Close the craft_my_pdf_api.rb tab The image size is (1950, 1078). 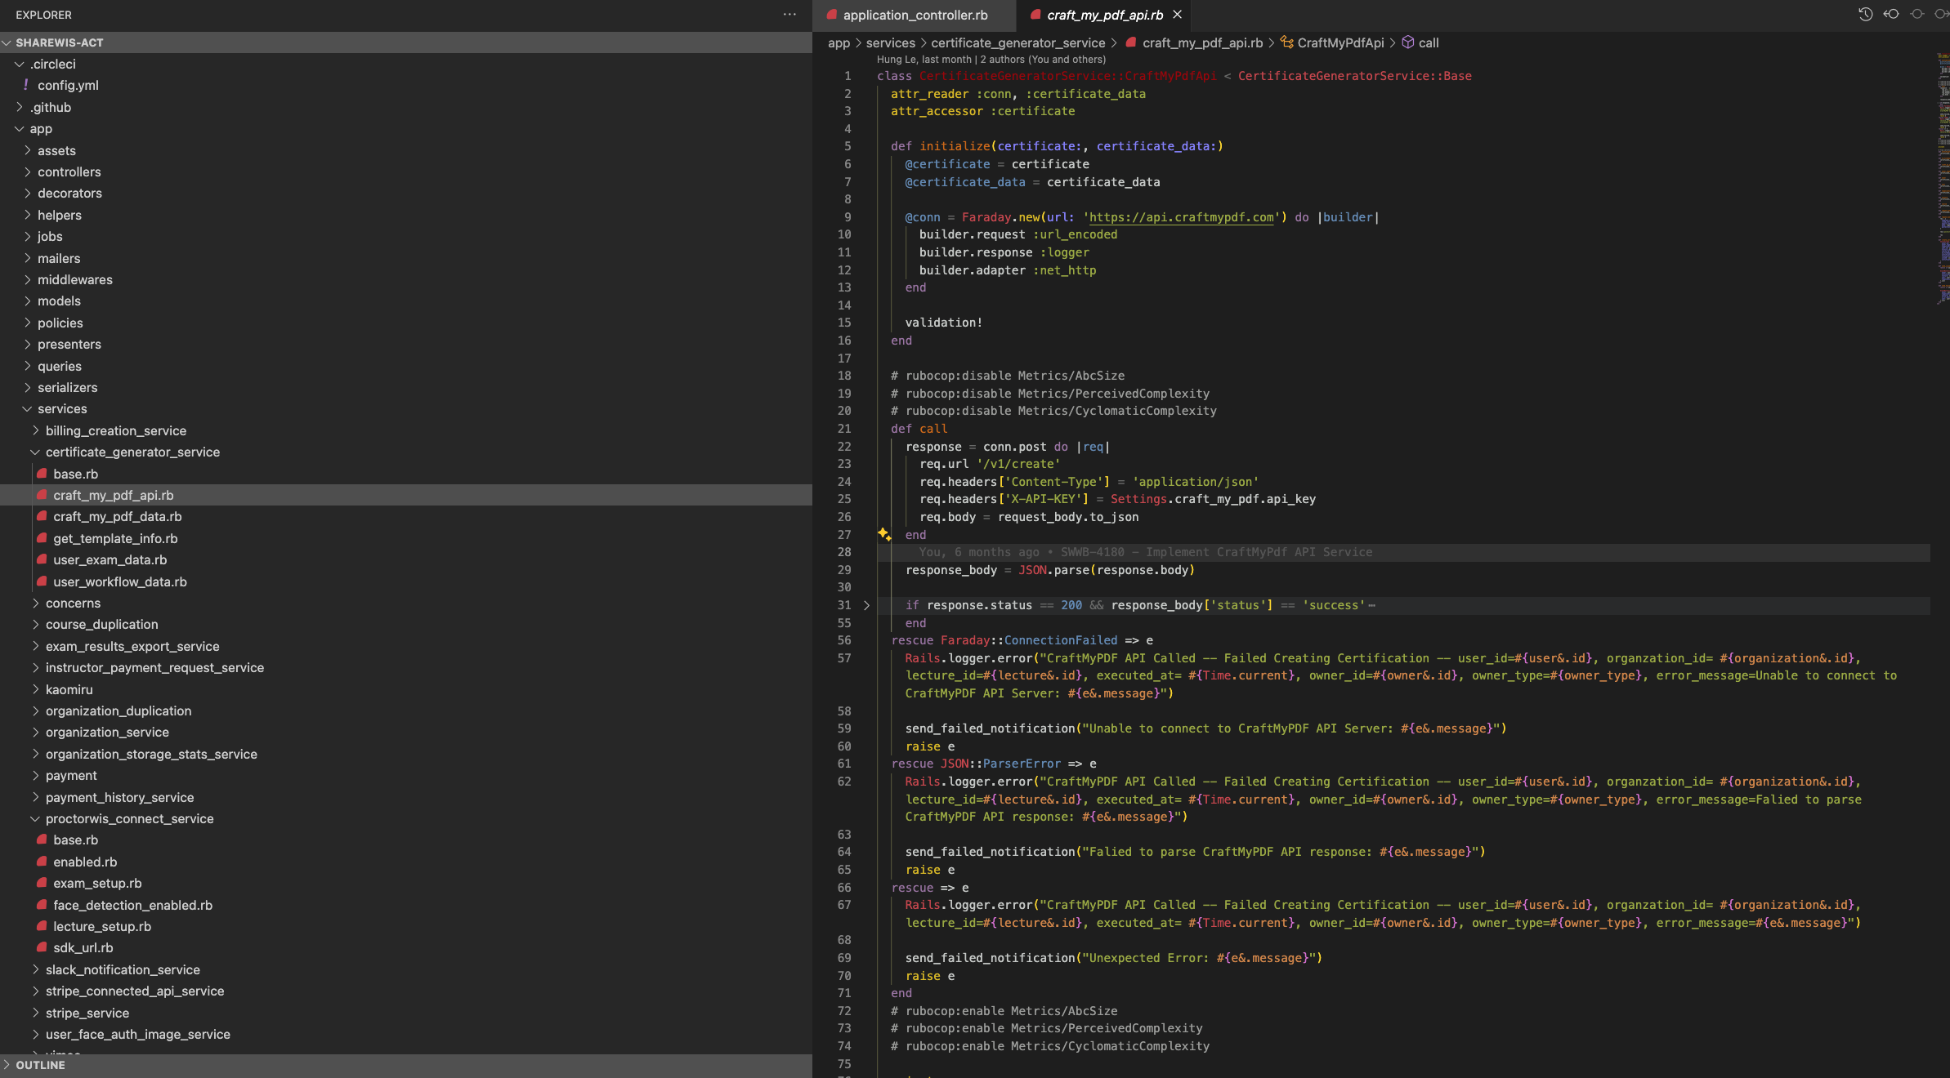1178,15
